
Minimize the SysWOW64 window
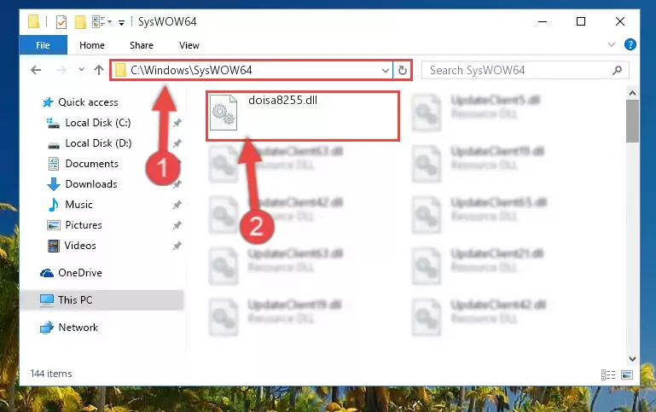coord(543,21)
